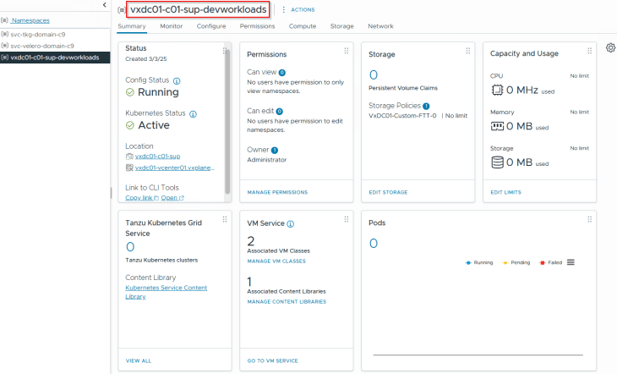
Task: Click the settings gear icon at top right
Action: pos(610,47)
